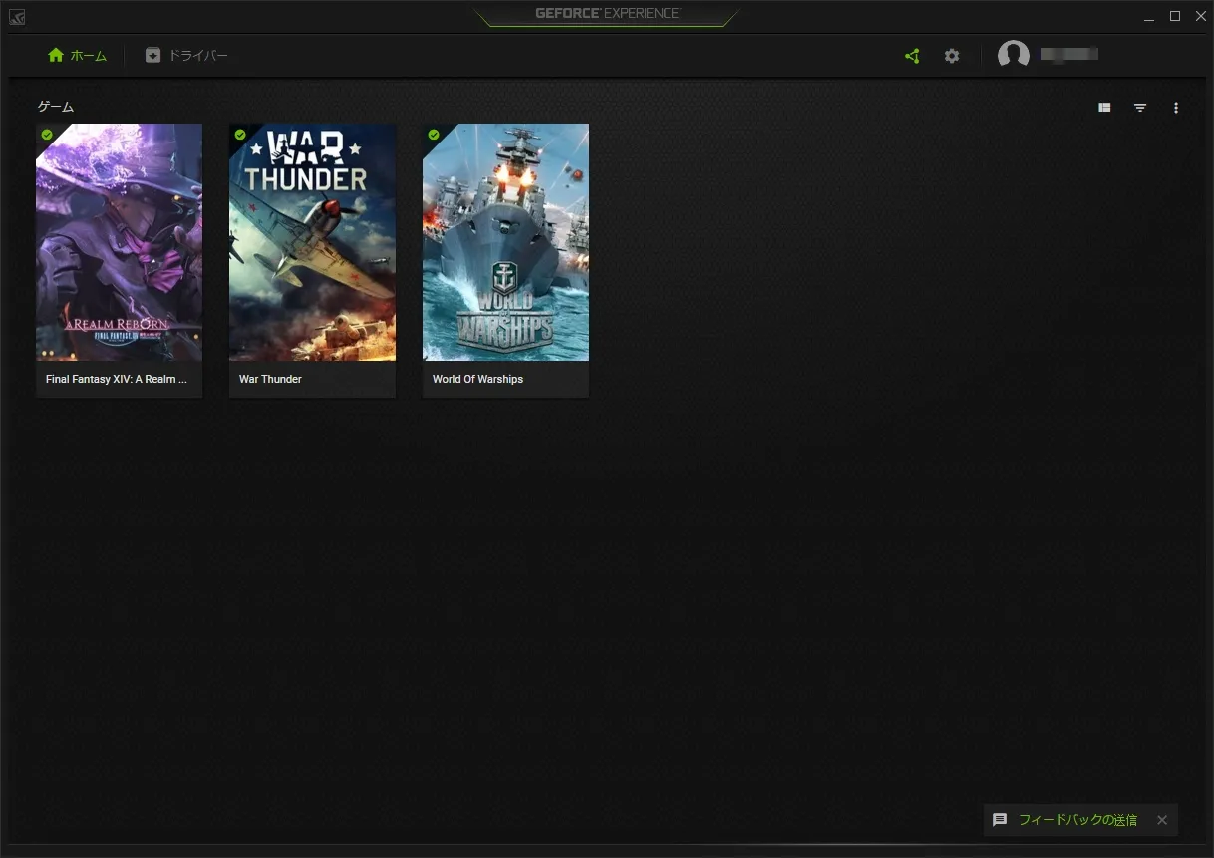Click optimized checkmark on Final Fantasy XIV
Viewport: 1214px width, 858px height.
click(x=47, y=135)
